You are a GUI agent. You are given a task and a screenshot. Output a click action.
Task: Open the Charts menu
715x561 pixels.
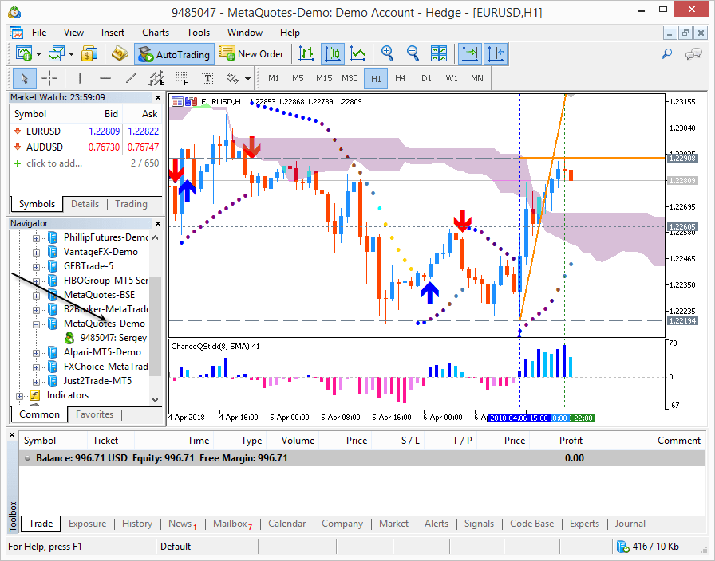tap(156, 33)
